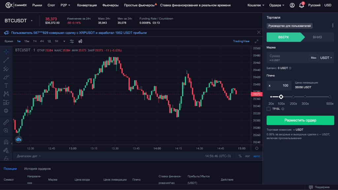
Task: Select the trend line drawing tool
Action: click(x=6, y=60)
